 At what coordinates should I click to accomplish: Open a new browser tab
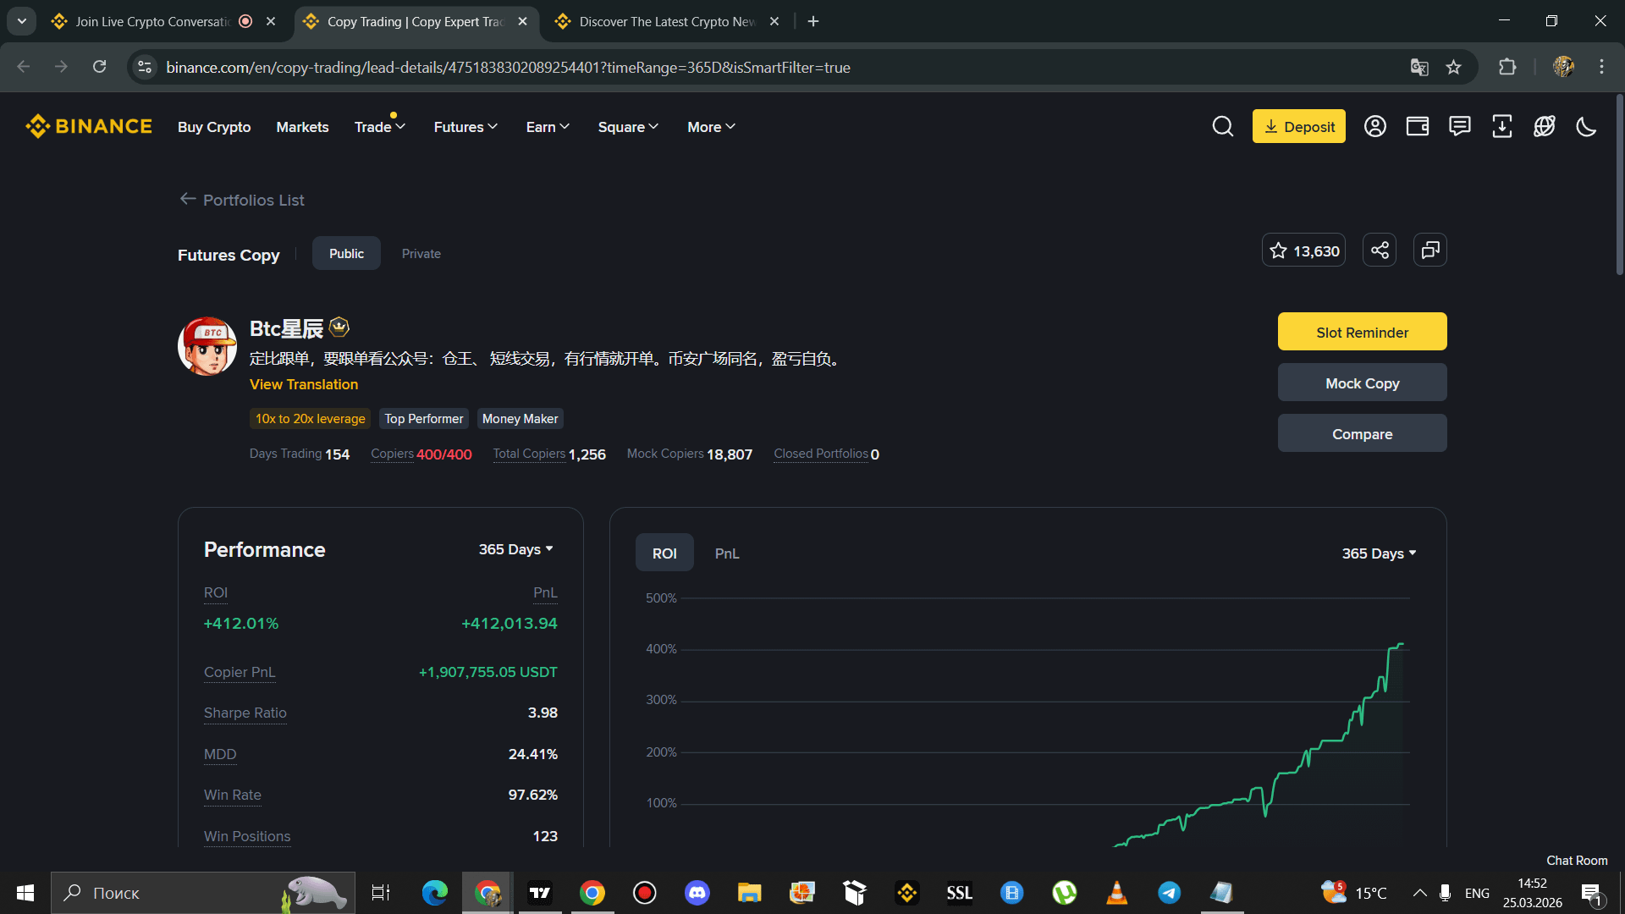pos(813,21)
